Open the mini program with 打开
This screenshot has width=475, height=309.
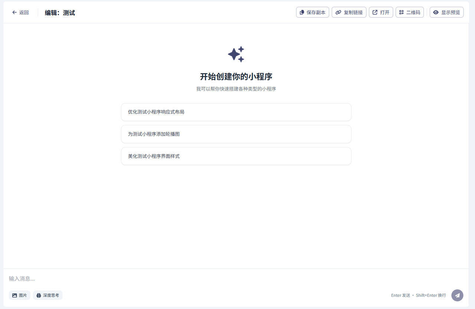pyautogui.click(x=381, y=12)
